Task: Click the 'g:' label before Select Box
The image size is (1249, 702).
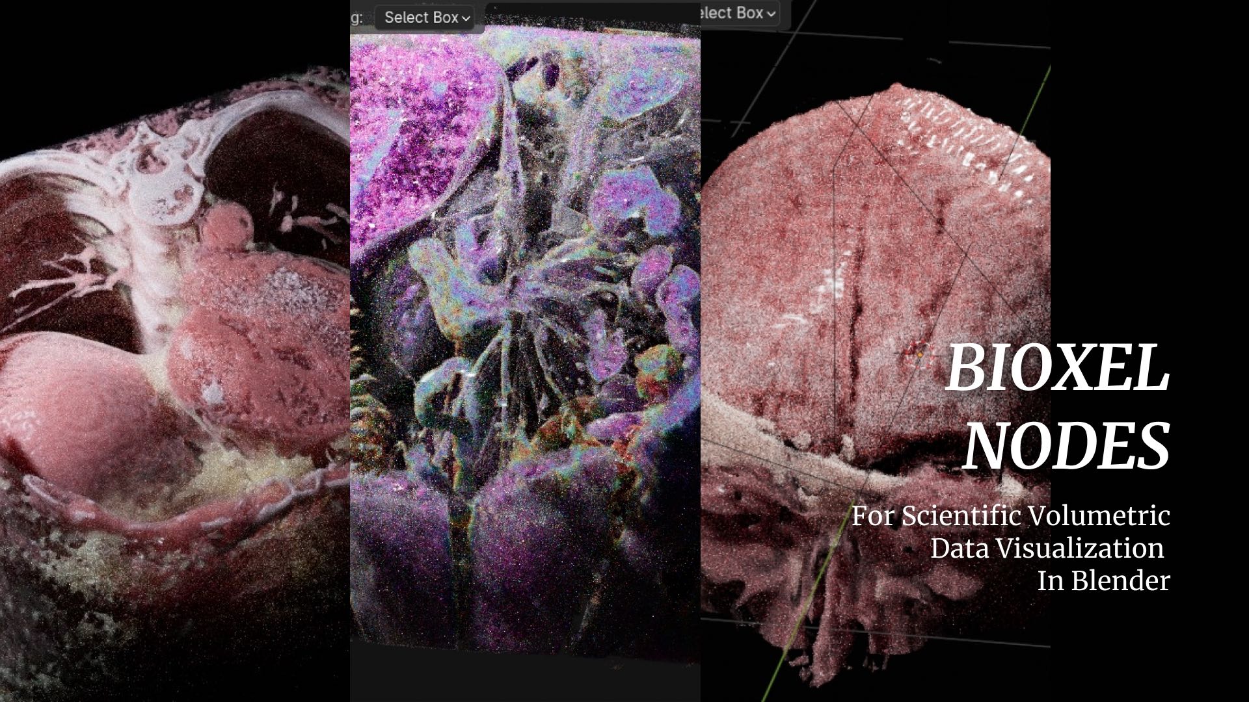Action: [356, 18]
